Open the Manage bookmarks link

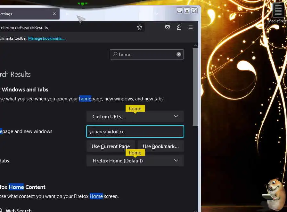pyautogui.click(x=46, y=38)
